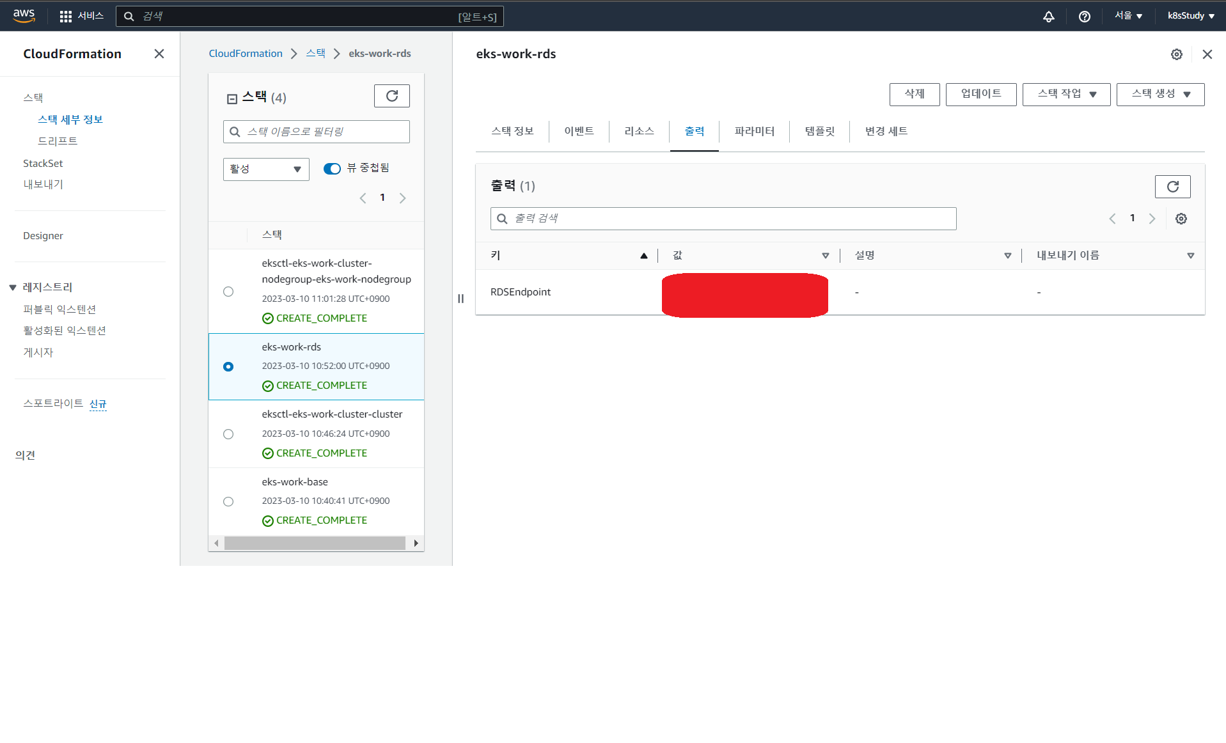The width and height of the screenshot is (1226, 743).
Task: Go to next page of outputs
Action: pos(1152,219)
